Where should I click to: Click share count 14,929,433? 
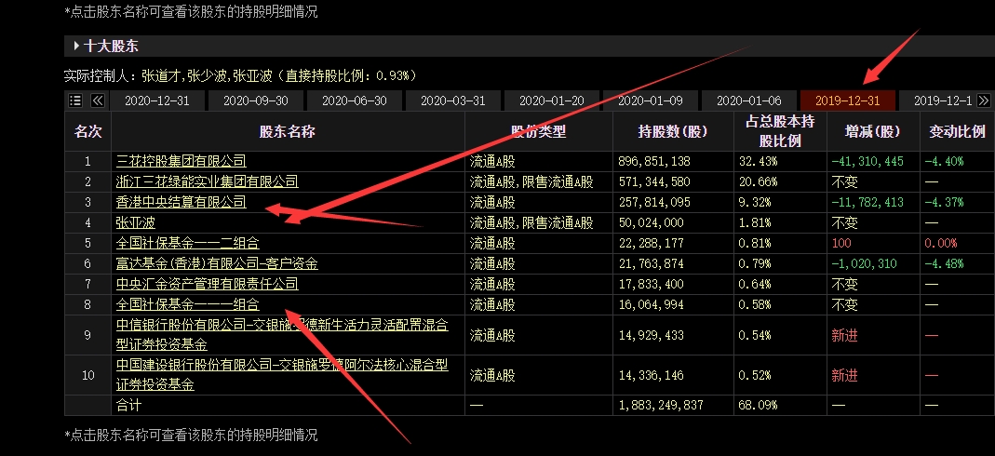(x=651, y=335)
